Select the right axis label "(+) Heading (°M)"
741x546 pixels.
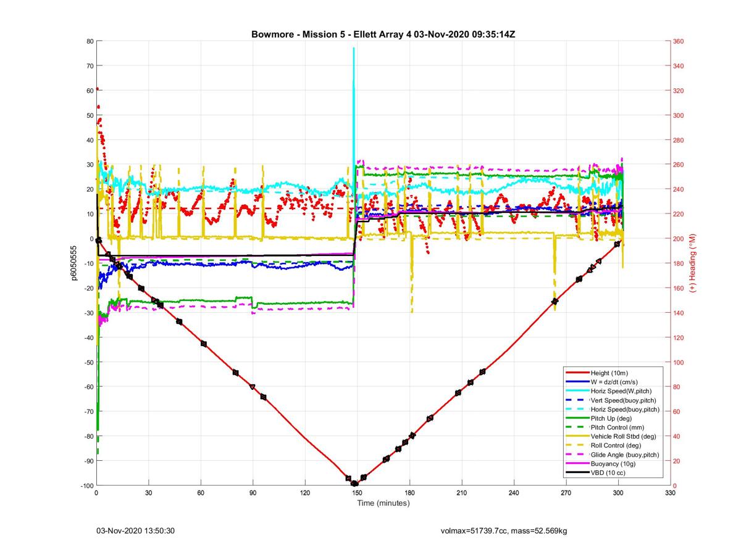693,263
